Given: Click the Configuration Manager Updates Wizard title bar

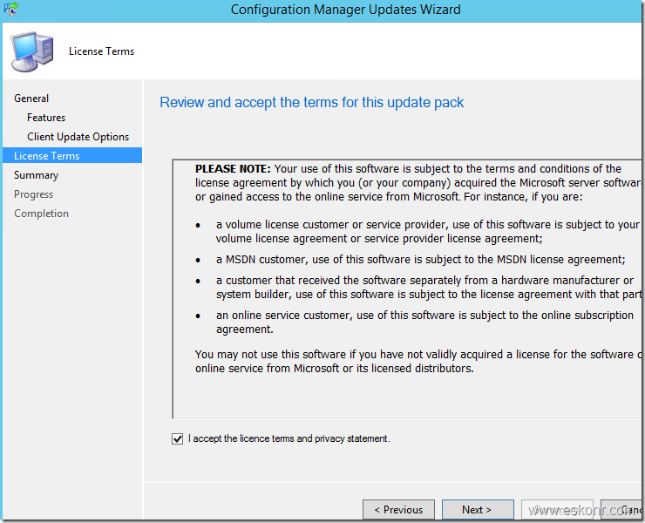Looking at the screenshot, I should (x=345, y=10).
